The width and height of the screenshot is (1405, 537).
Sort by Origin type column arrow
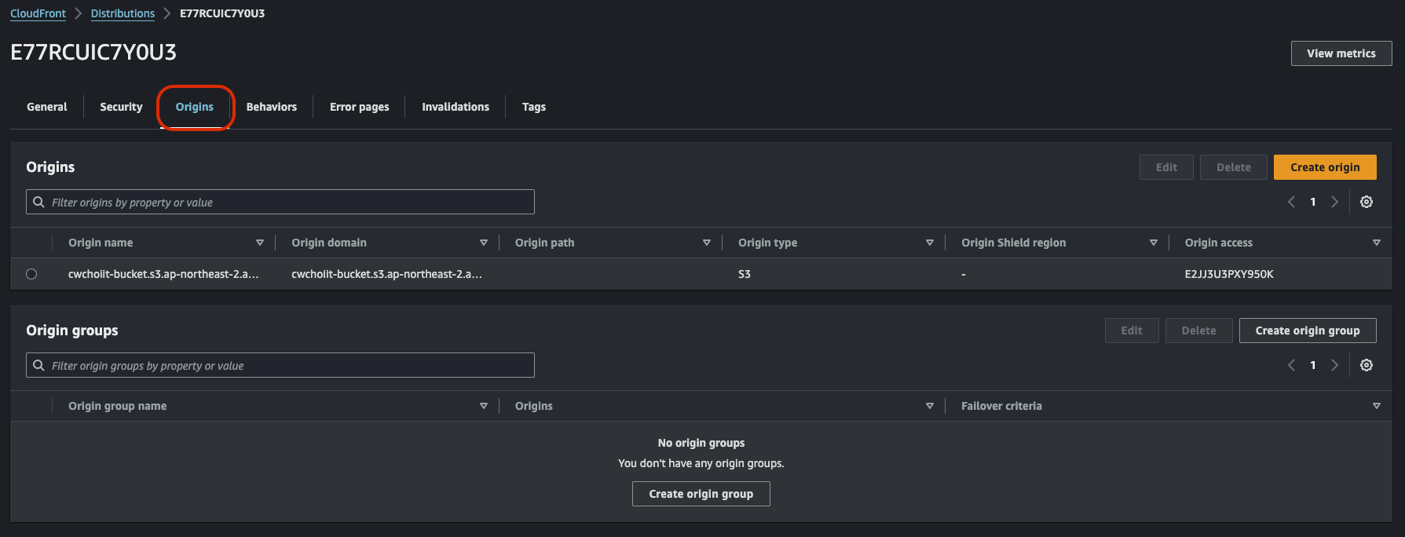coord(930,243)
